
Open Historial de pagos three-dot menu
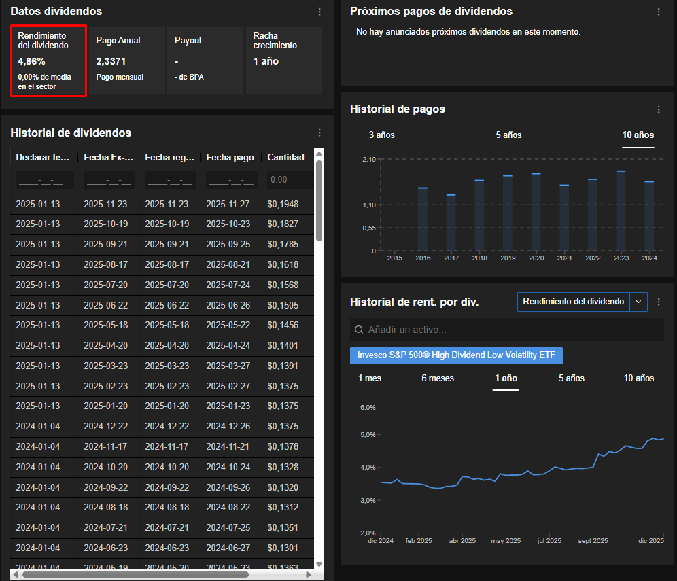[658, 109]
